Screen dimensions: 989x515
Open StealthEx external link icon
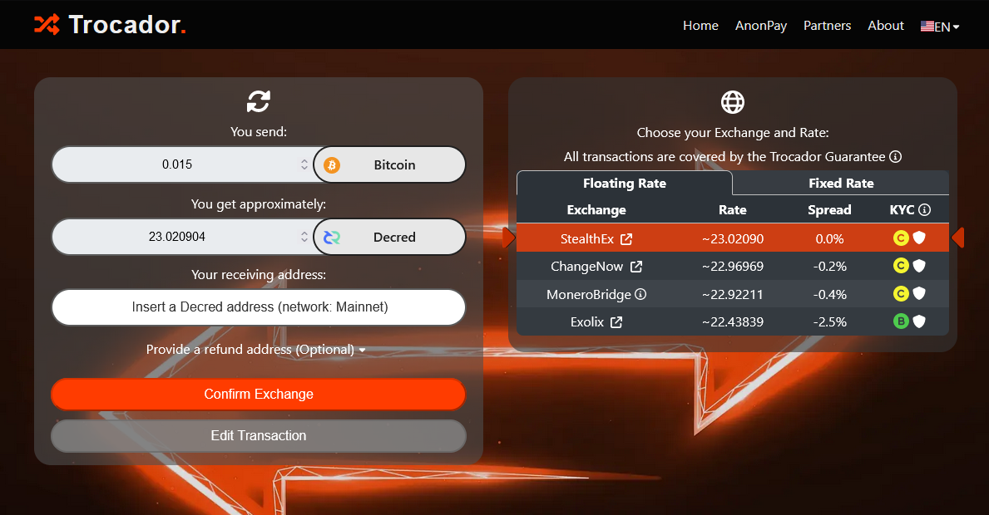[x=626, y=239]
